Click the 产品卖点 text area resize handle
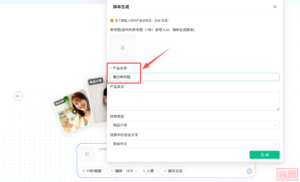The width and height of the screenshot is (300, 182). [278, 109]
